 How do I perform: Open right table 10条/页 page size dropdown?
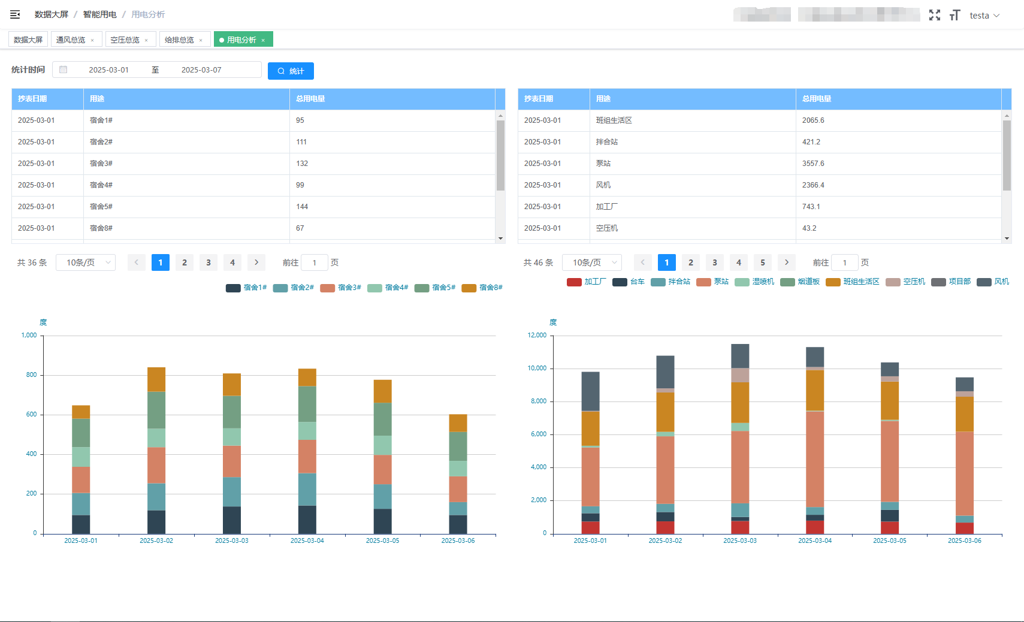(x=592, y=262)
